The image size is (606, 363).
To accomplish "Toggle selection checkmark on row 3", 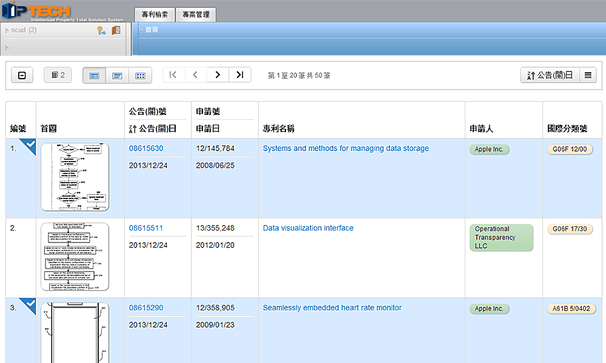I will [x=28, y=306].
